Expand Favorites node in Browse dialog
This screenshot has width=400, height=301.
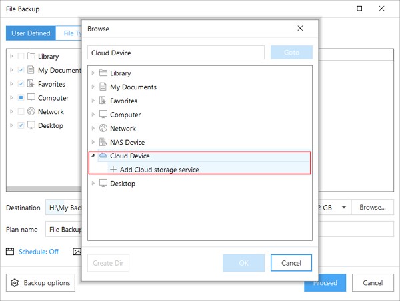point(93,101)
